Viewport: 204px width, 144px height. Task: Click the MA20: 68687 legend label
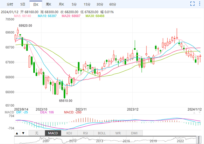click(x=71, y=16)
